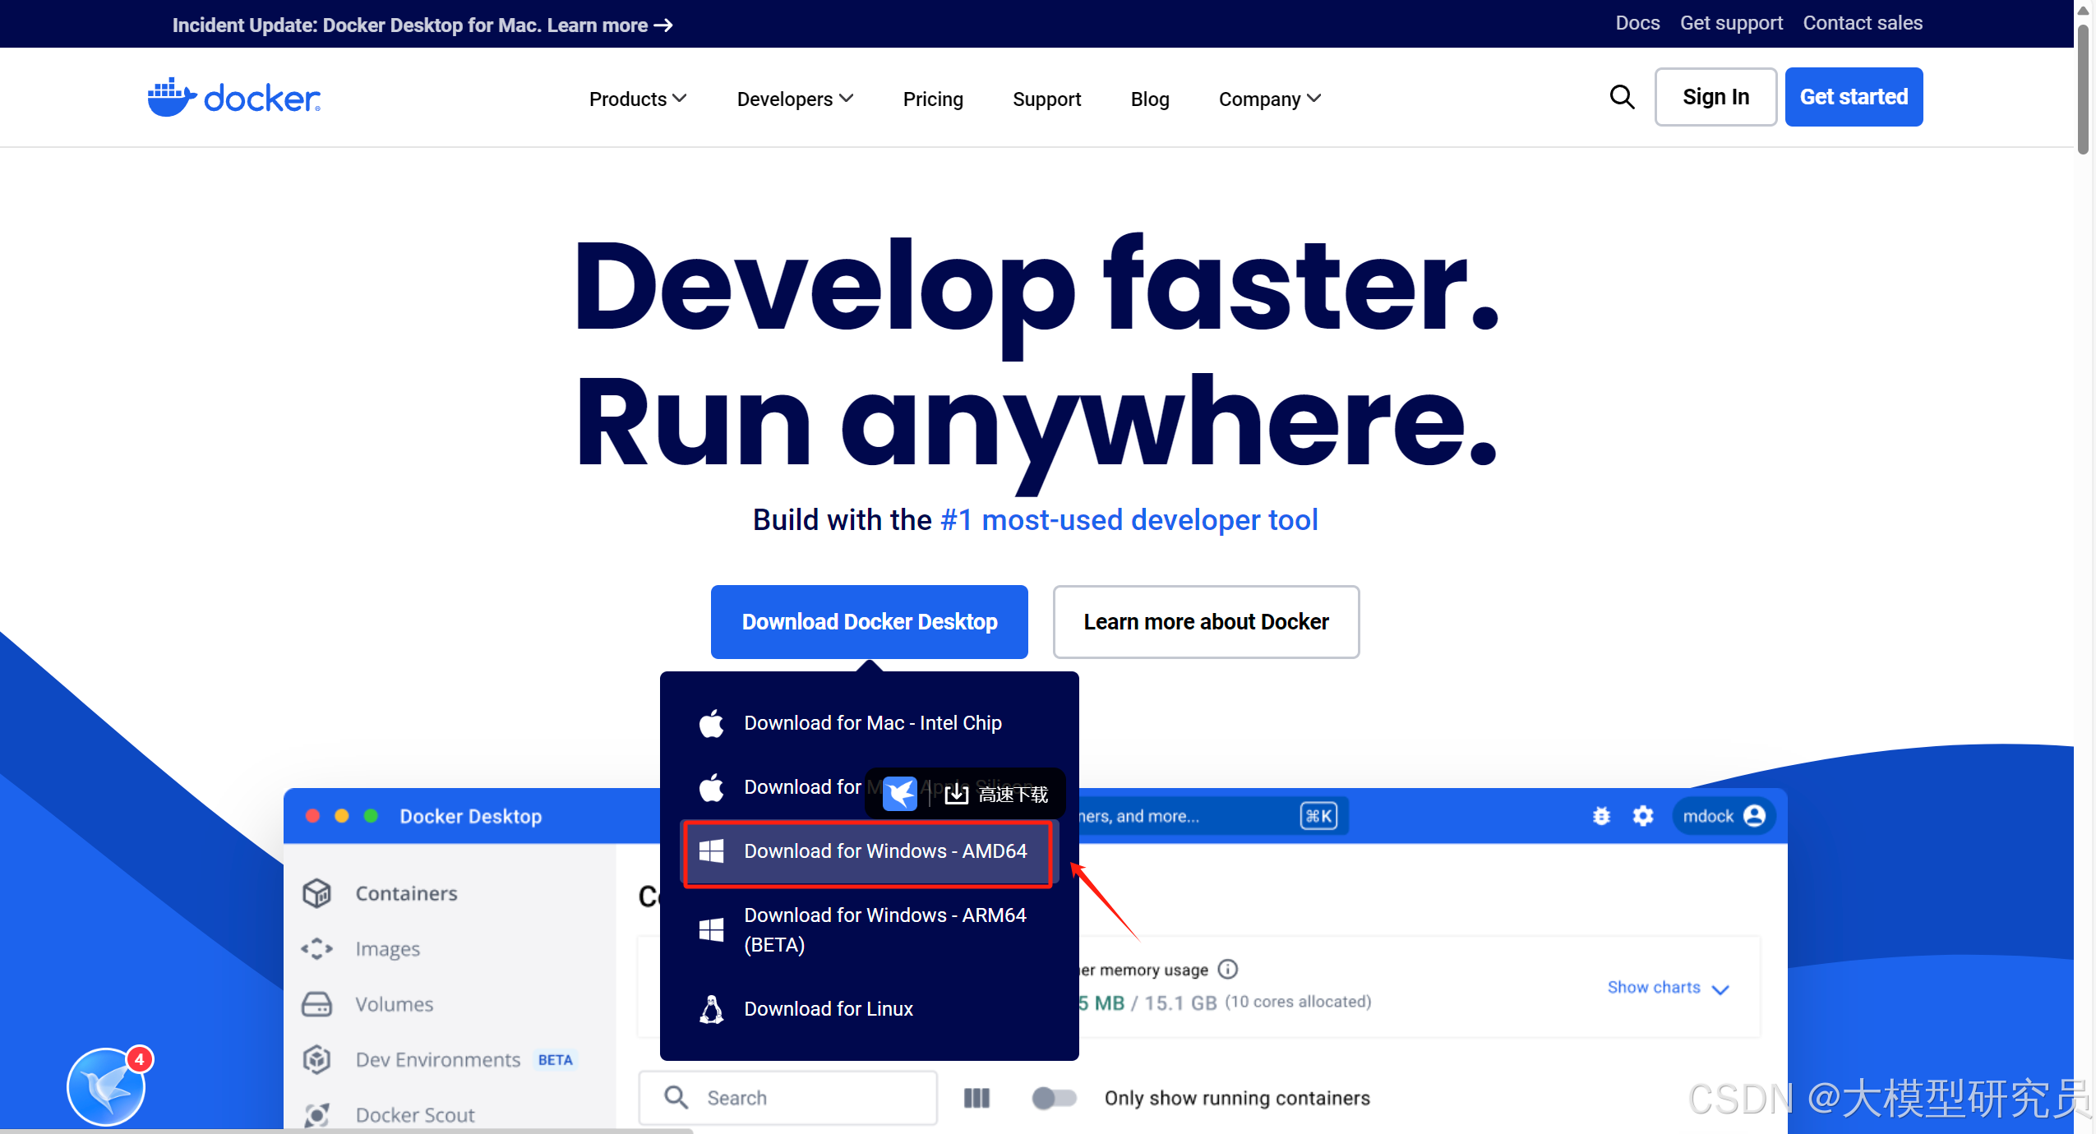Image resolution: width=2096 pixels, height=1134 pixels.
Task: Click the column layout icon beside Search
Action: tap(976, 1098)
